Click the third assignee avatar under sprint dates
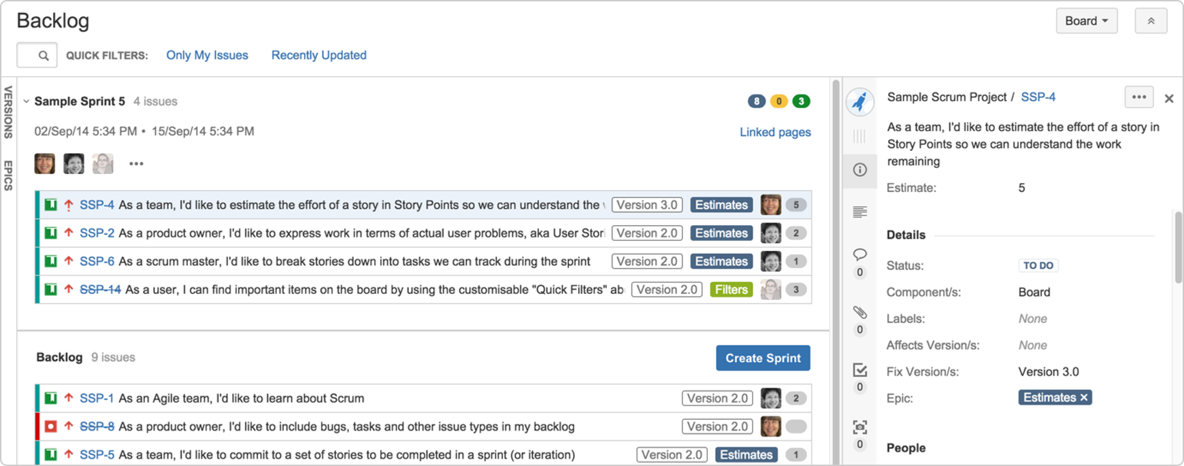Image resolution: width=1184 pixels, height=466 pixels. pos(103,164)
